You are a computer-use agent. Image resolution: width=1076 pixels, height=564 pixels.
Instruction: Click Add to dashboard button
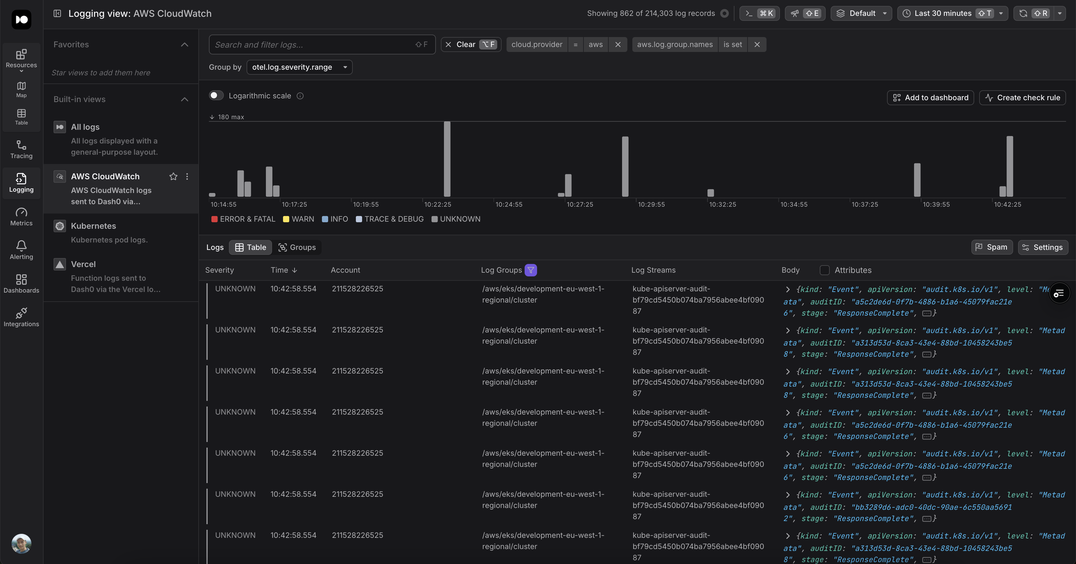930,98
